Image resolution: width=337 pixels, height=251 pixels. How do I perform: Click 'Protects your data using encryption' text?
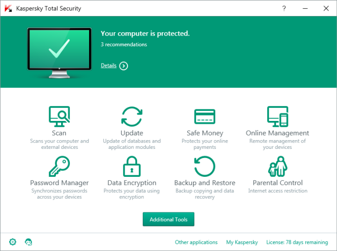tap(131, 194)
